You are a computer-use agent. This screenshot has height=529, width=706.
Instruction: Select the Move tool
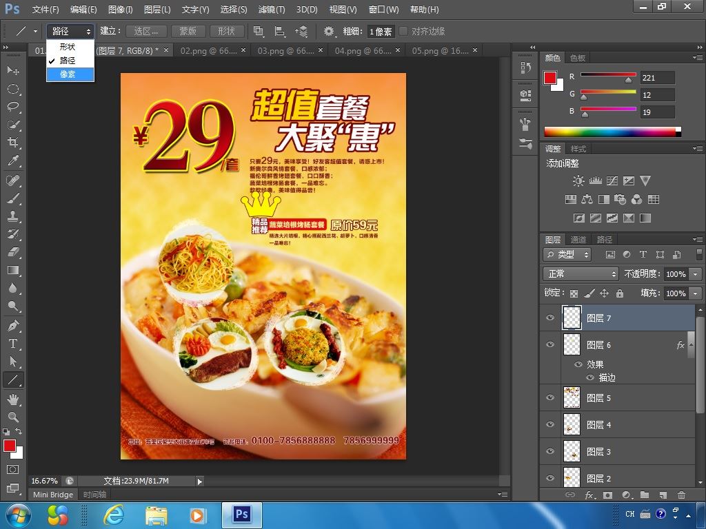pos(13,70)
